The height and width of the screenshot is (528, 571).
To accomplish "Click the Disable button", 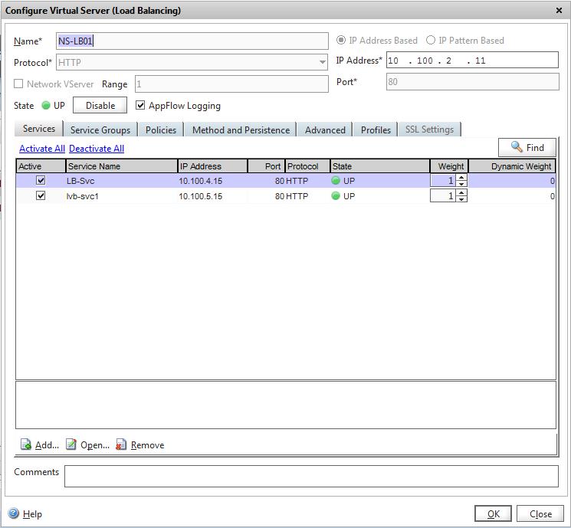I will [100, 105].
